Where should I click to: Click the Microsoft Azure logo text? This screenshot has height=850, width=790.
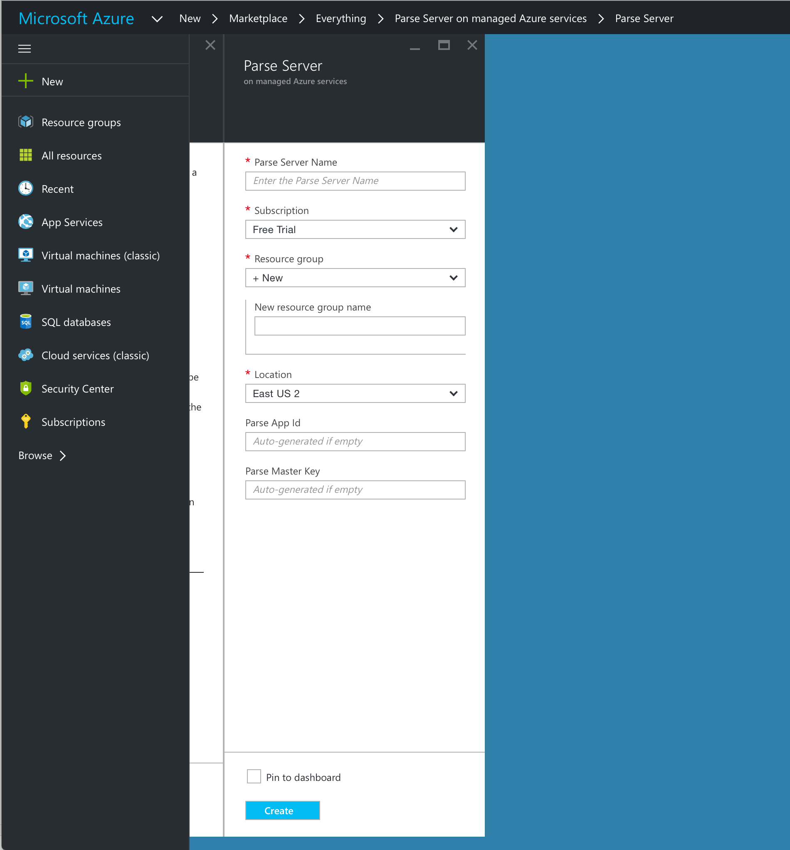click(x=77, y=18)
